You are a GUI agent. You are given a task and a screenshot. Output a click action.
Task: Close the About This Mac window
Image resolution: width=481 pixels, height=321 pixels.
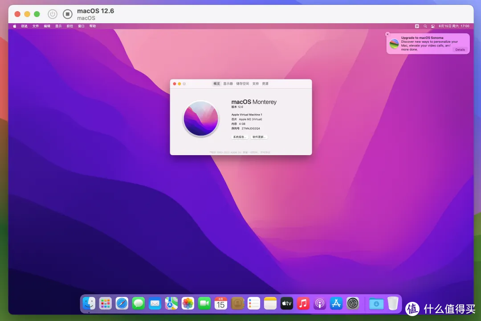[175, 84]
